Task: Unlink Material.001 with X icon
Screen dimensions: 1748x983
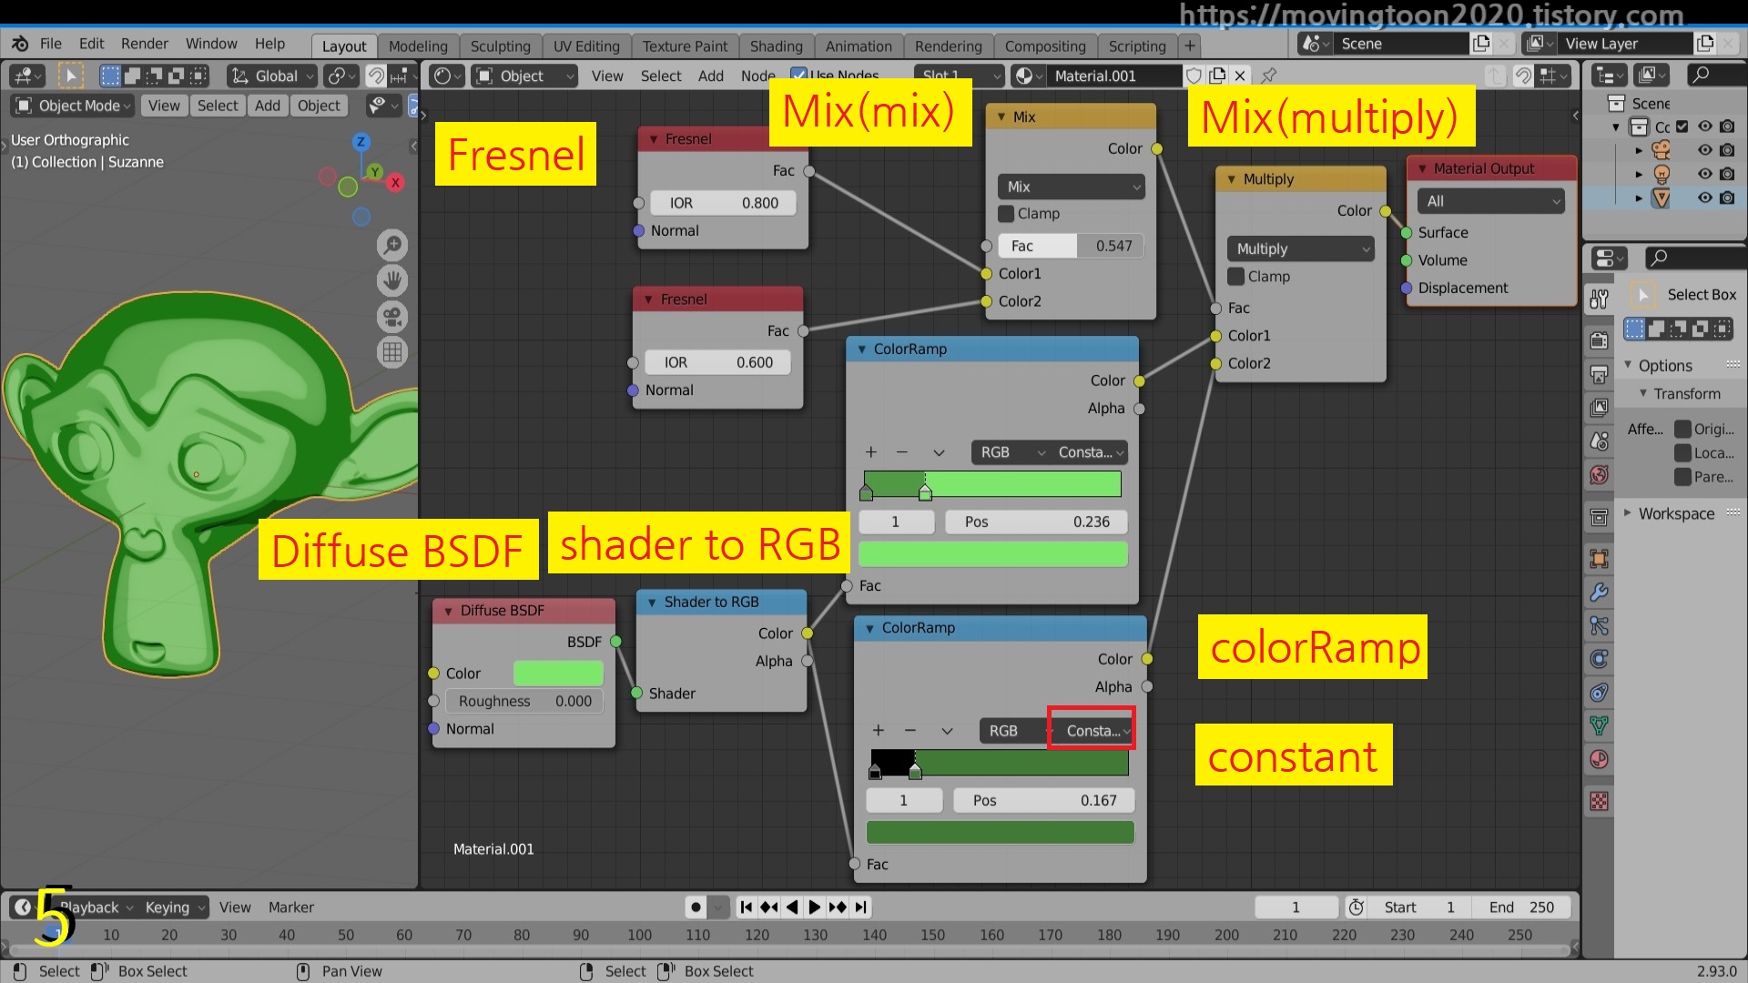Action: point(1240,76)
